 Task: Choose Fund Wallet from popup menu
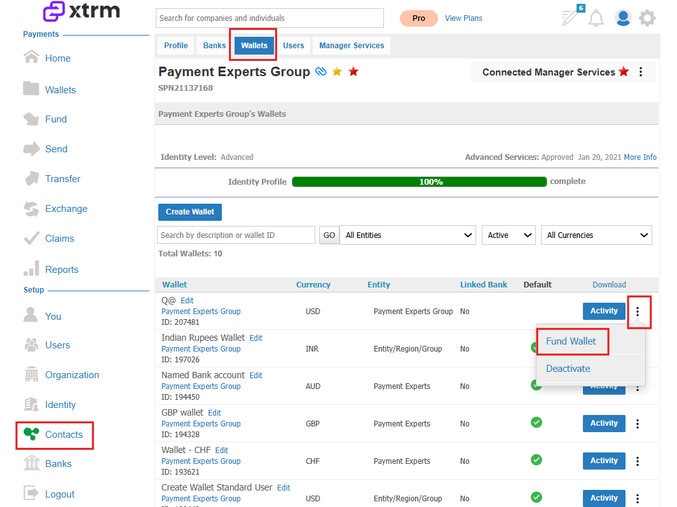click(571, 341)
